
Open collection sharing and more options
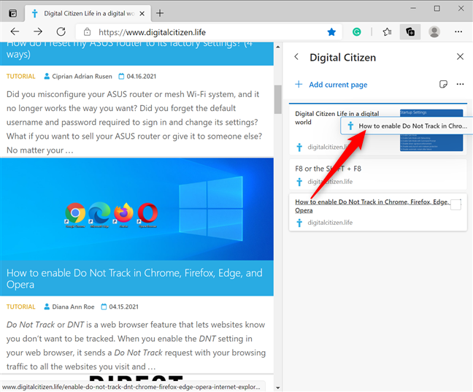(x=460, y=84)
